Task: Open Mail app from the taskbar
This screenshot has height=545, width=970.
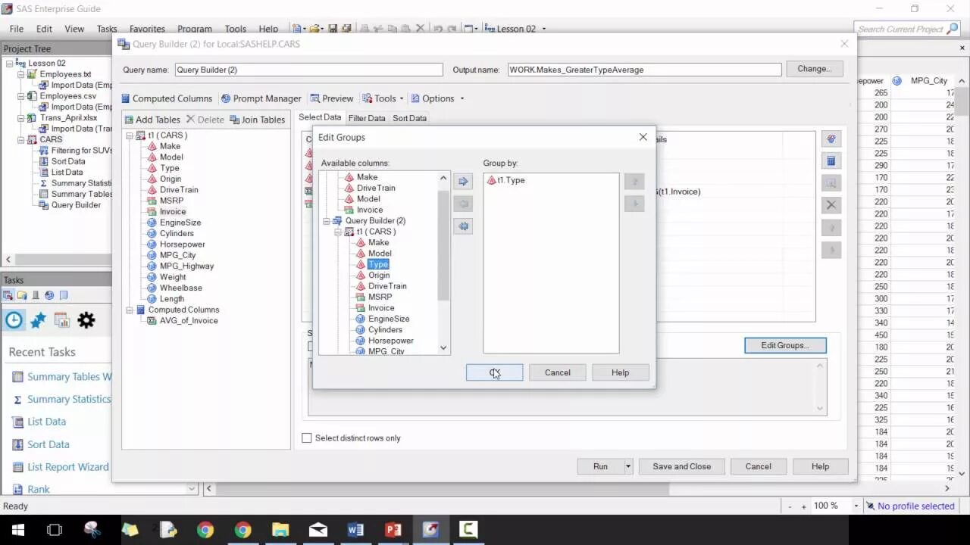Action: pos(318,530)
